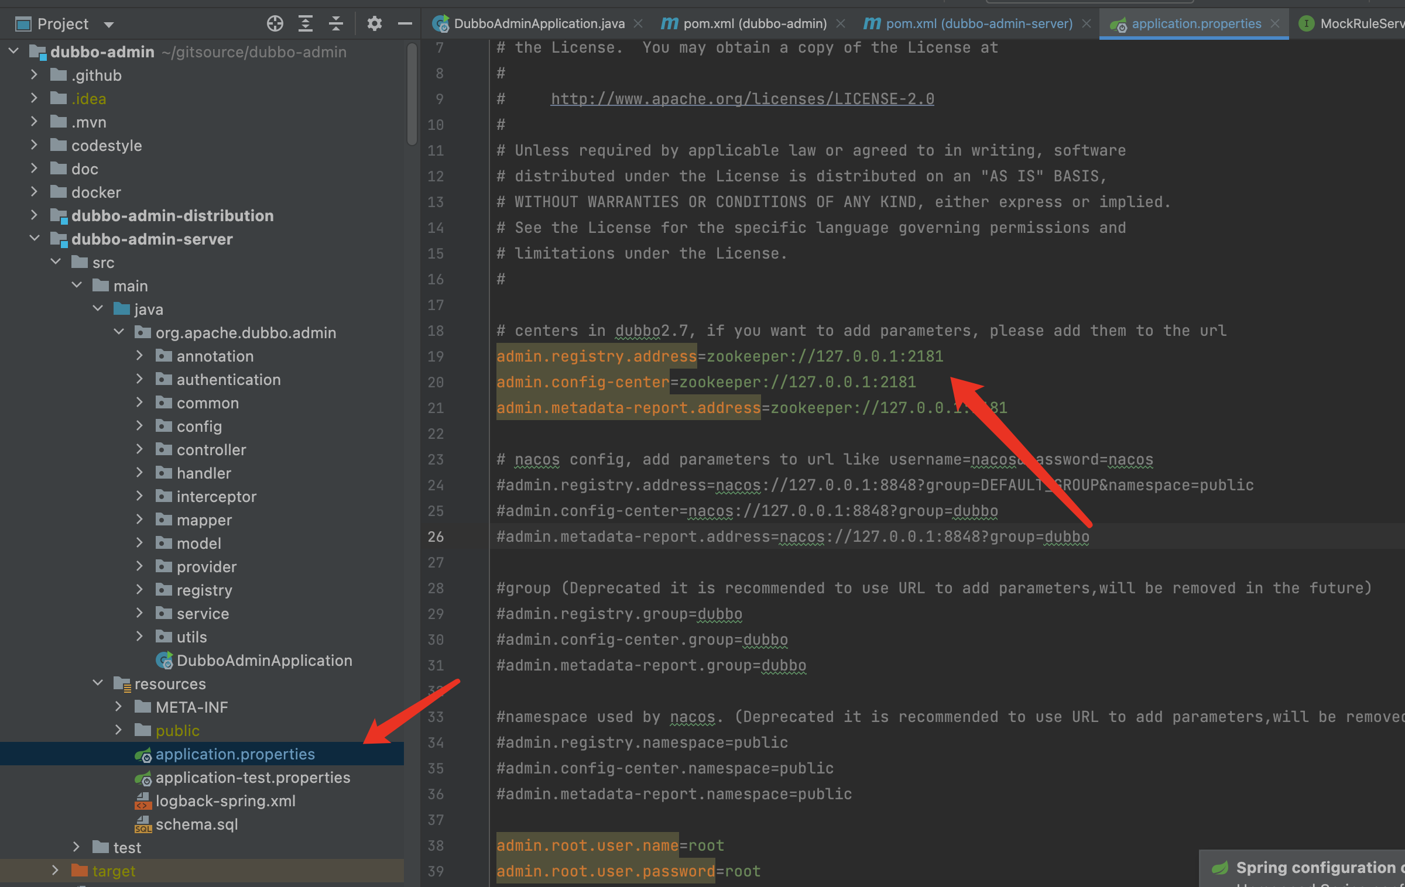Close the pom.xml (dubbo-admin) tab

[840, 23]
